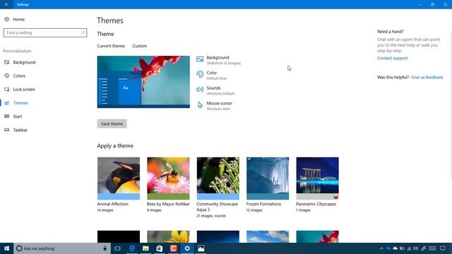
Task: Select the black theme thumbnail in second row
Action: click(x=119, y=236)
